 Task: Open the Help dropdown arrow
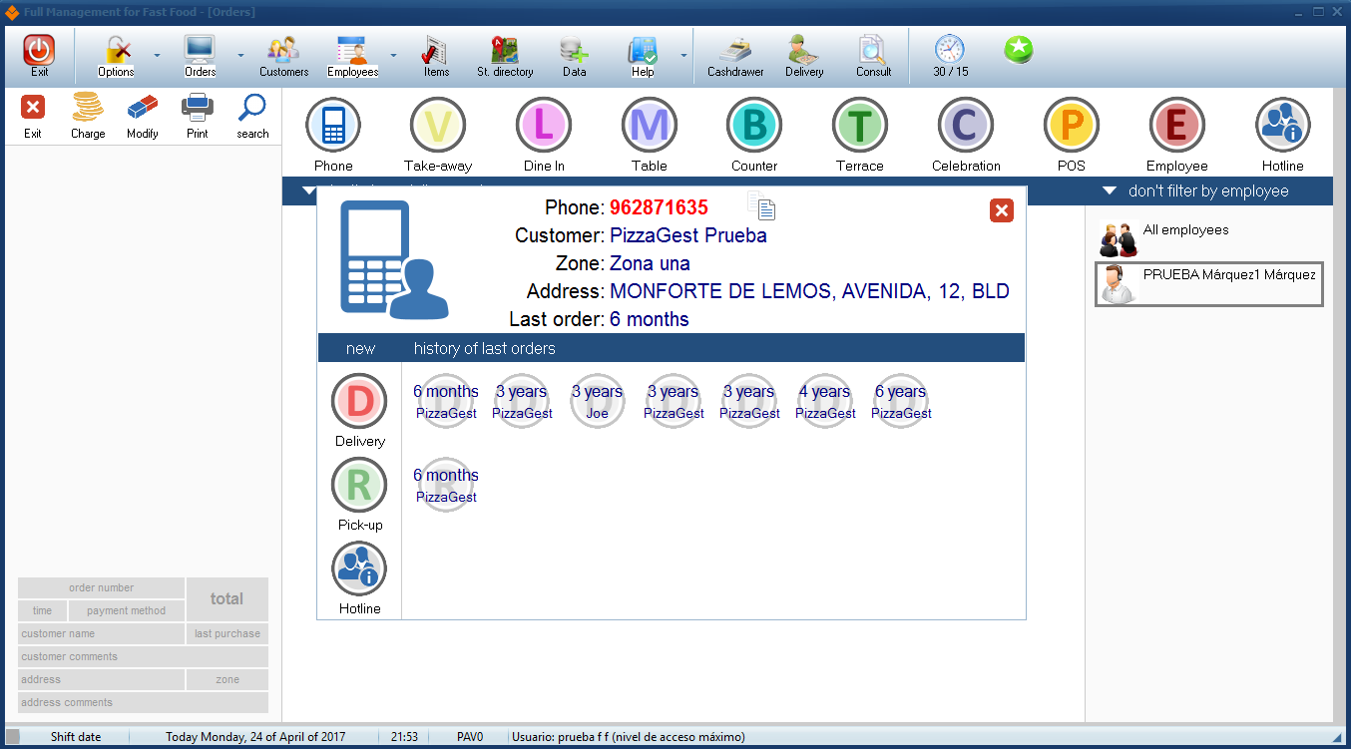(683, 55)
